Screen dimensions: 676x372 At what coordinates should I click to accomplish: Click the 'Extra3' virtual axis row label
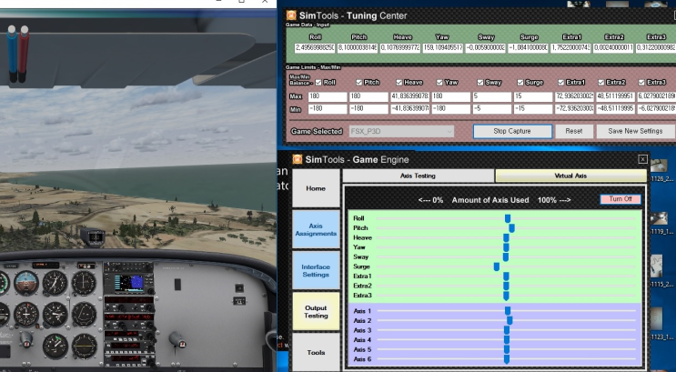click(x=363, y=296)
